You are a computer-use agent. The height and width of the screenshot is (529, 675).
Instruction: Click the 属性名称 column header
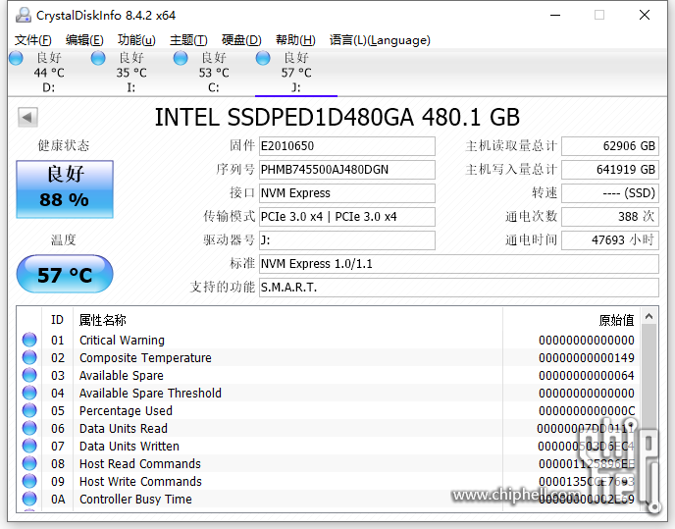[287, 320]
